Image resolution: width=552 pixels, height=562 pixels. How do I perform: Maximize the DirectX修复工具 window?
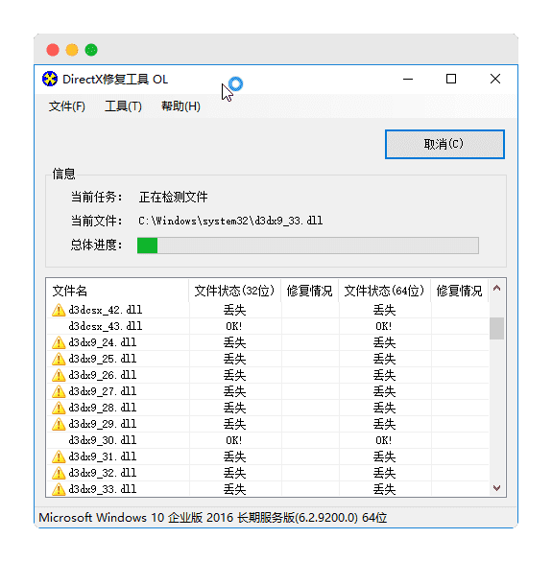pyautogui.click(x=451, y=79)
